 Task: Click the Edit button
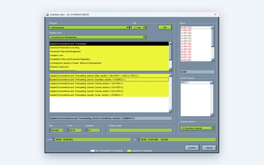165,27
